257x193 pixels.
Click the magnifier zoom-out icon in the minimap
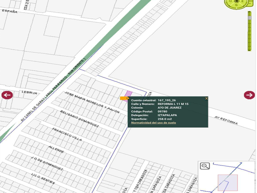tap(205, 166)
